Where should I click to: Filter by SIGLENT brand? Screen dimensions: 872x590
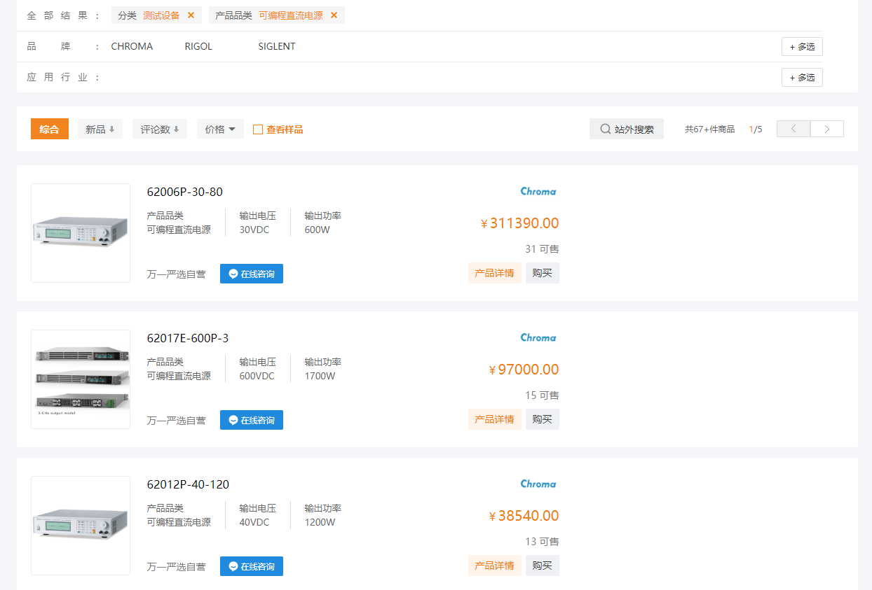point(277,46)
